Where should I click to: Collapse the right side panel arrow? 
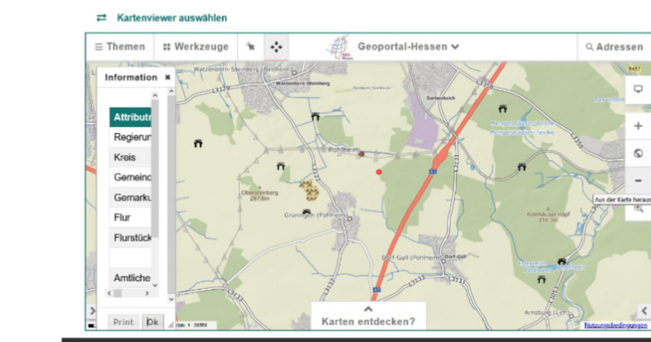click(x=644, y=311)
